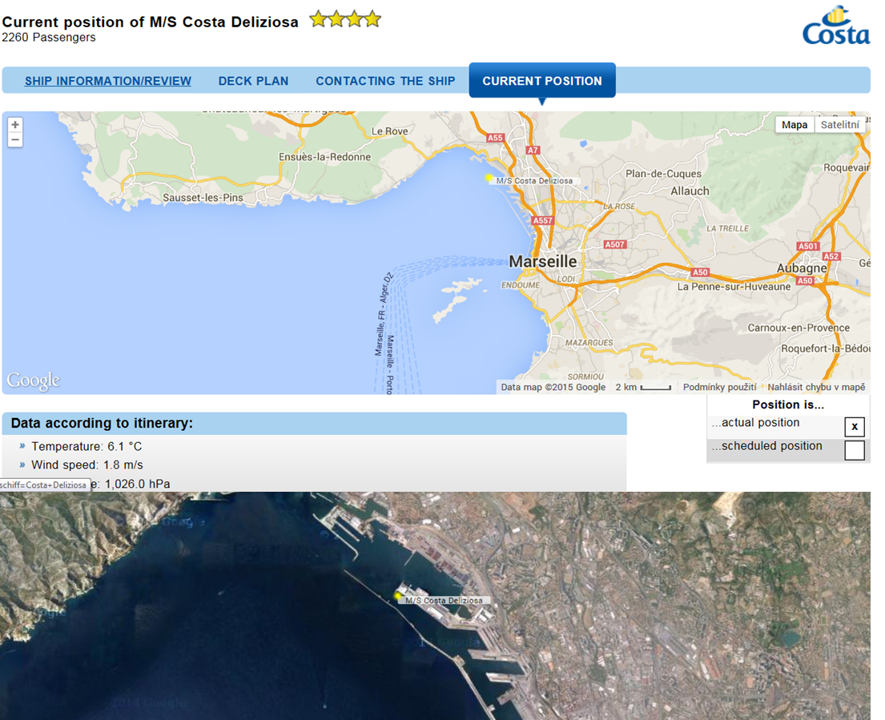The width and height of the screenshot is (885, 720).
Task: Click the LA TREILLE label
Action: click(728, 228)
